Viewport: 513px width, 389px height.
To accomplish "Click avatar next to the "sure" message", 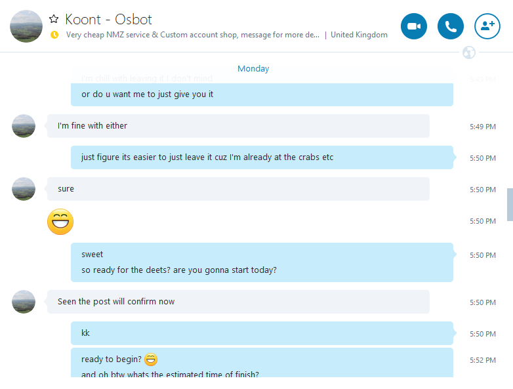I will click(24, 189).
